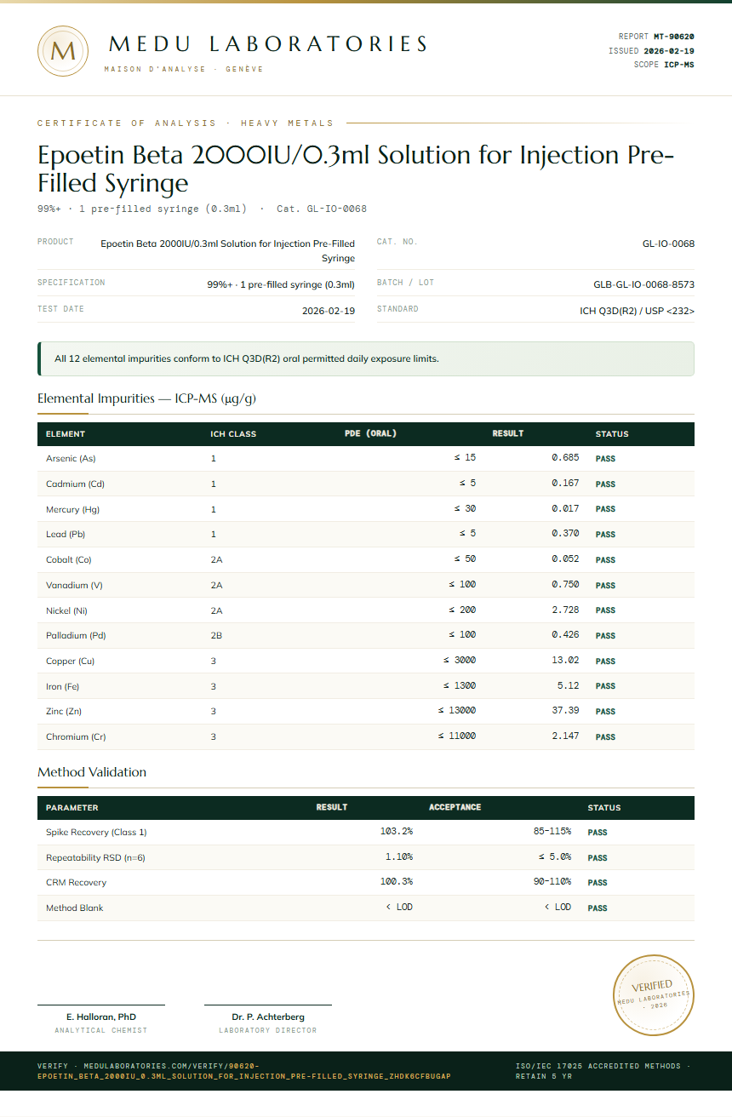
Task: Click Chromium result value 2.147
Action: pyautogui.click(x=565, y=736)
